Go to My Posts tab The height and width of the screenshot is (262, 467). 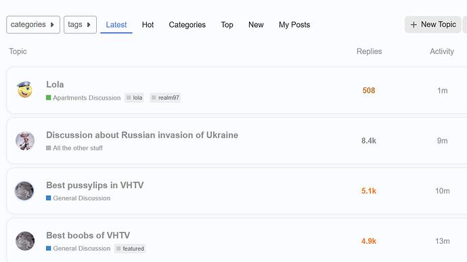pyautogui.click(x=294, y=25)
